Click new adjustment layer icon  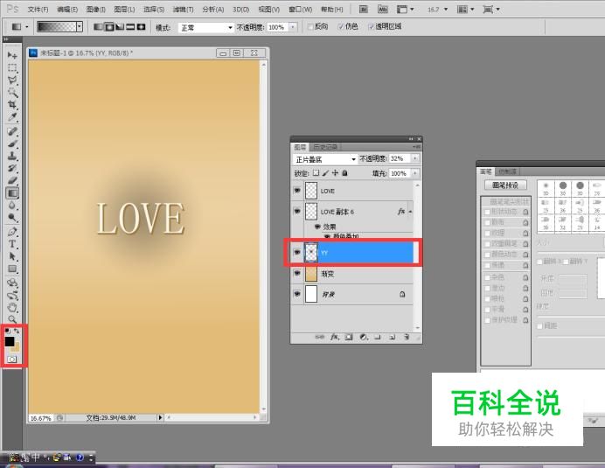[364, 337]
